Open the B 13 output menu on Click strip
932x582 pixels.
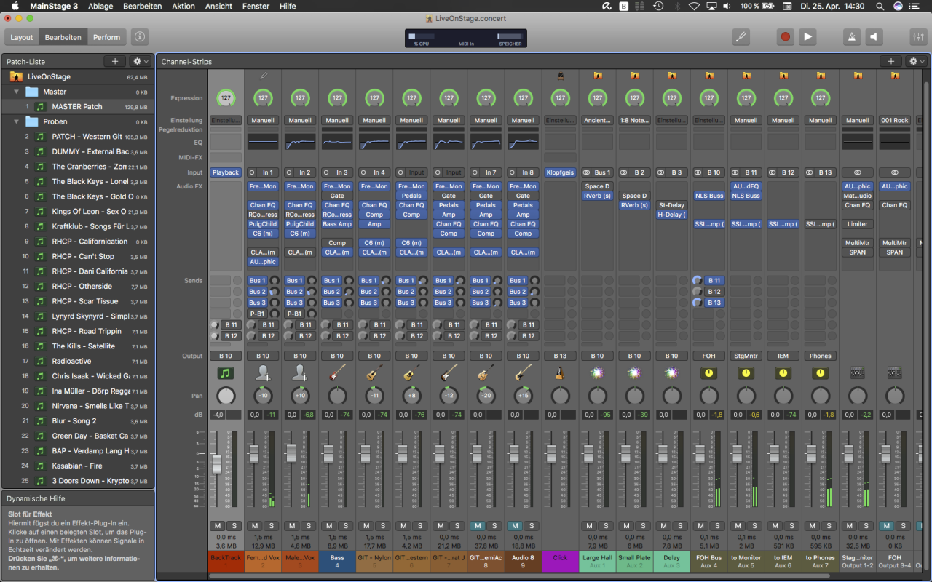tap(560, 356)
